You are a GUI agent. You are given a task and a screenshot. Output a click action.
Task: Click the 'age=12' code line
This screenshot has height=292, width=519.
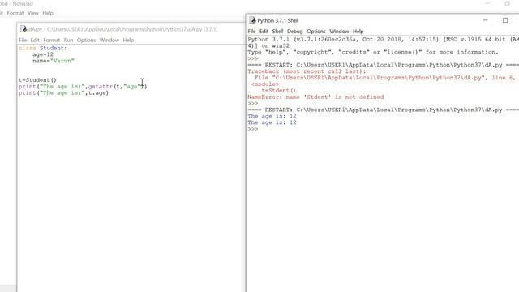pyautogui.click(x=43, y=54)
